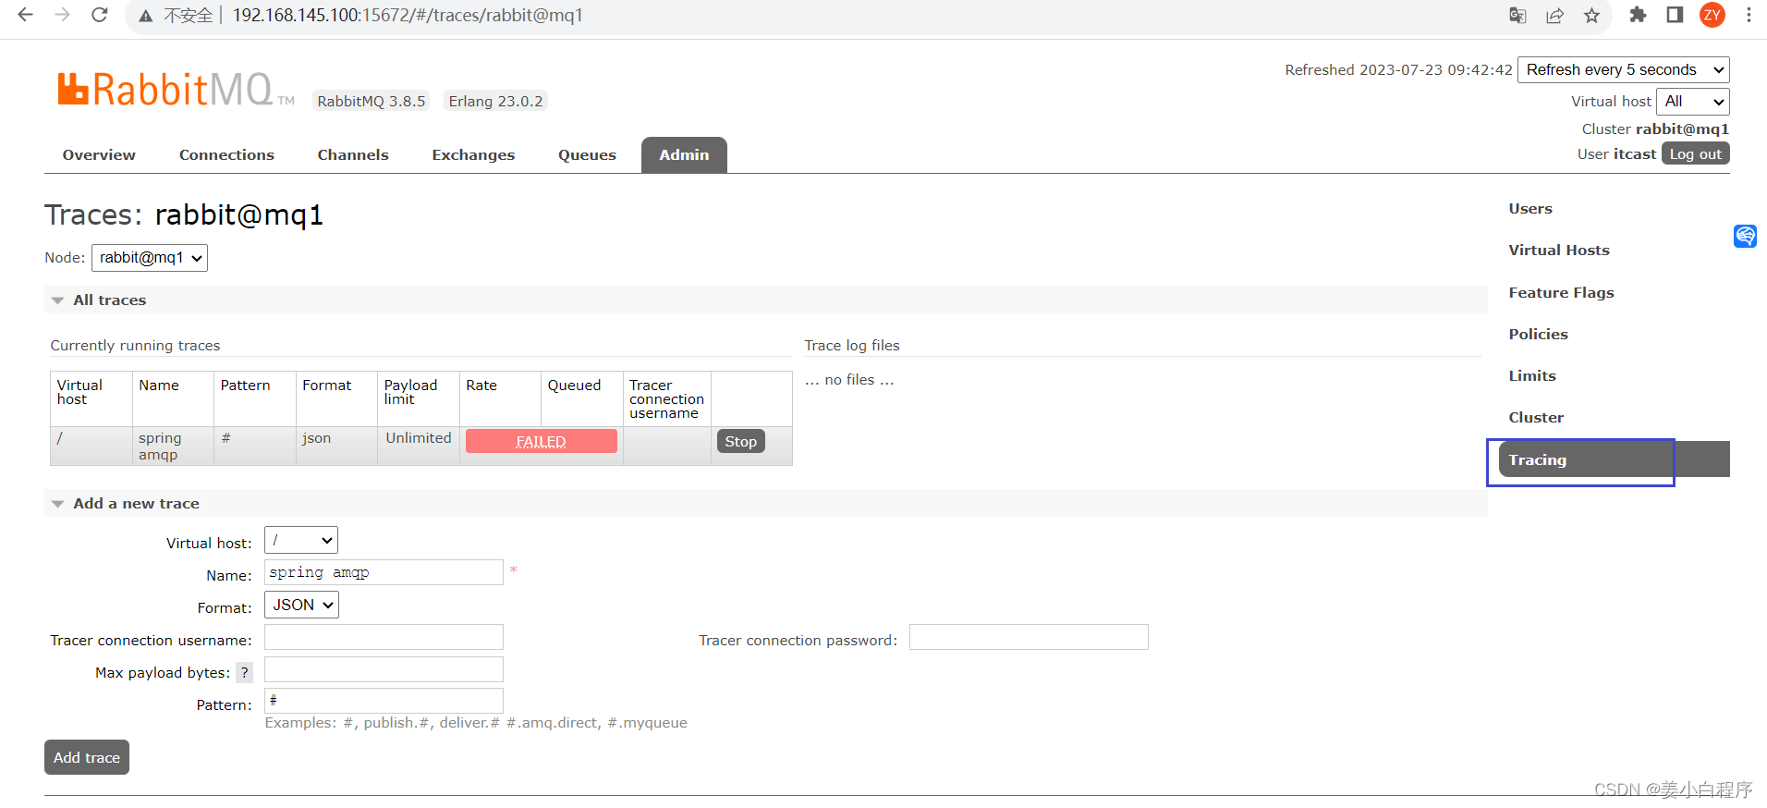Click the share page icon
This screenshot has height=808, width=1767.
point(1555,16)
